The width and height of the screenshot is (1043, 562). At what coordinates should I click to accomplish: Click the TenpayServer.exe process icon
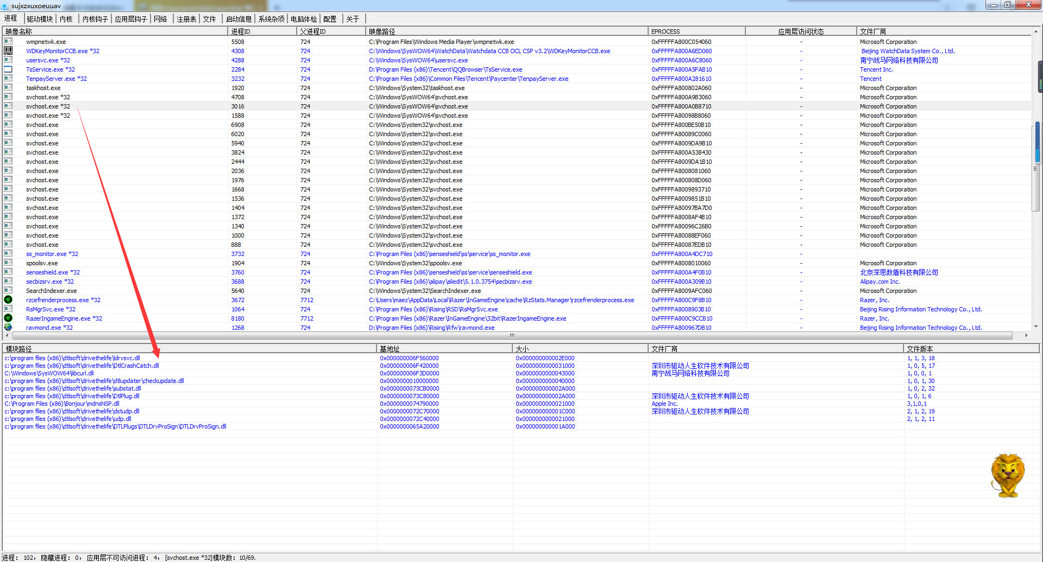pos(8,79)
